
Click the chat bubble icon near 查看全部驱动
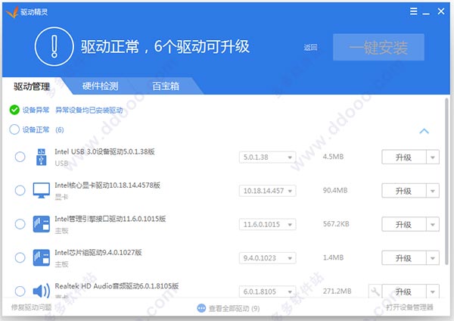[201, 308]
